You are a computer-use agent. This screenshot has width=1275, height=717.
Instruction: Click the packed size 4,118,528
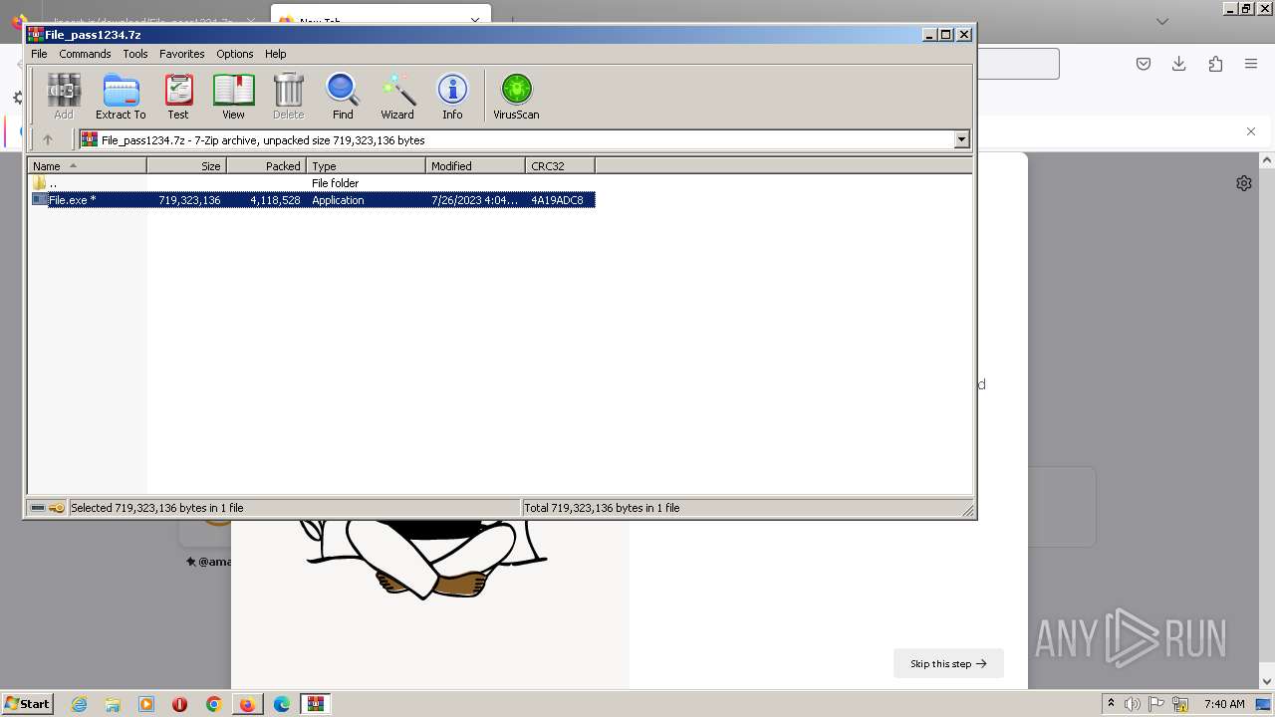(x=275, y=200)
